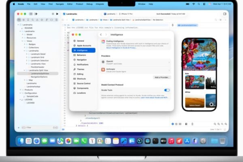Toggle the recent files filter in navigator
The image size is (243, 162).
(x=54, y=128)
